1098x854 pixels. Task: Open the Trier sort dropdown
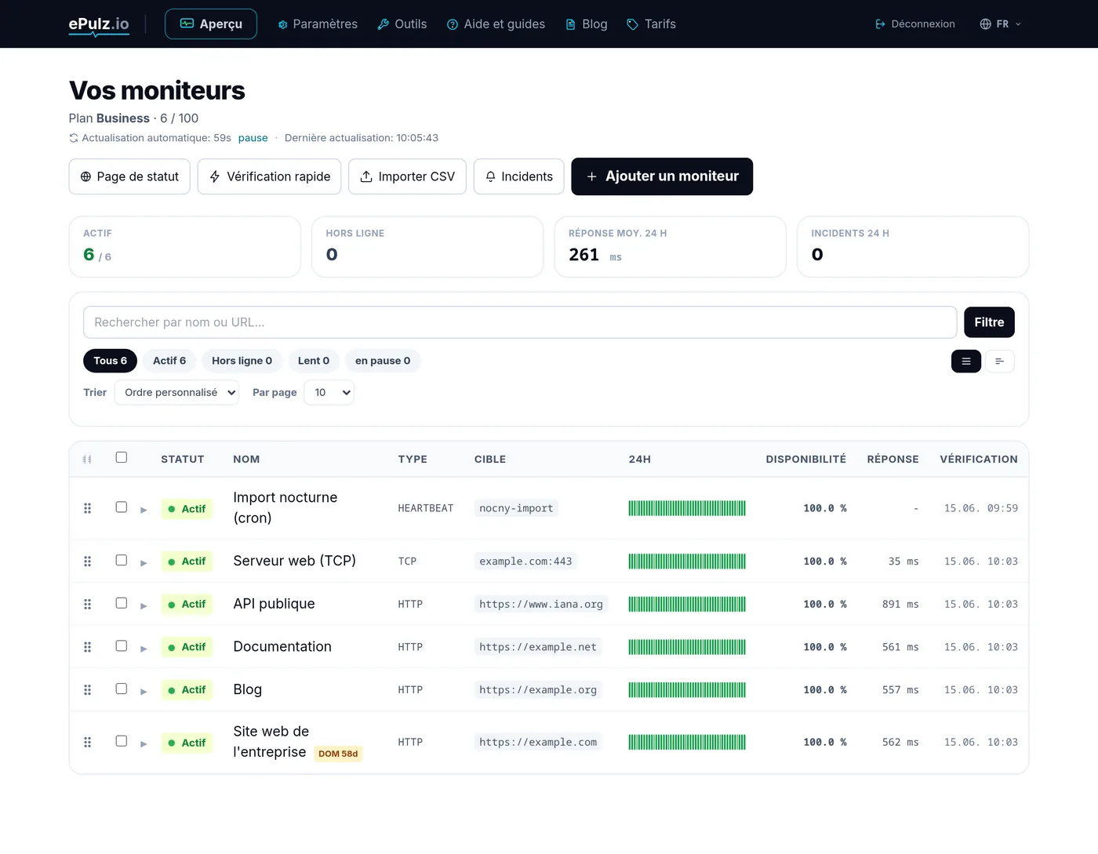(x=176, y=393)
